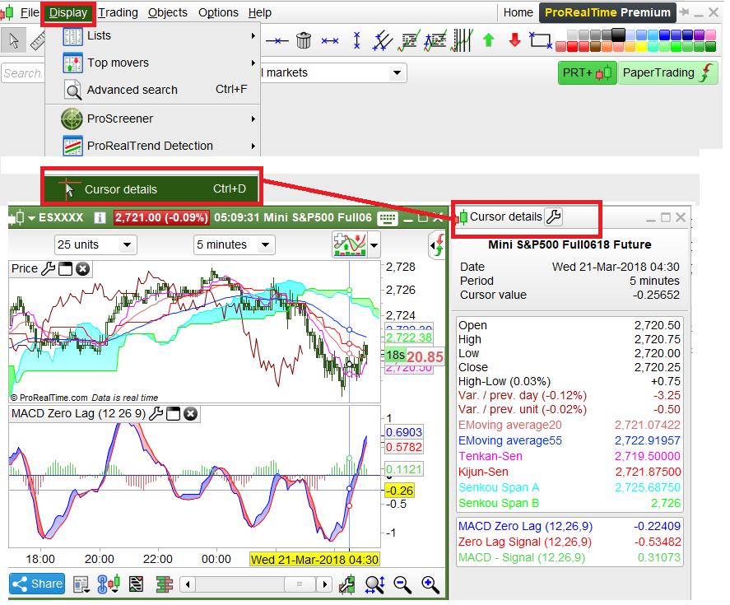Screen dimensions: 730x605
Task: Click the chart scrollbar thumb handle
Action: click(300, 584)
